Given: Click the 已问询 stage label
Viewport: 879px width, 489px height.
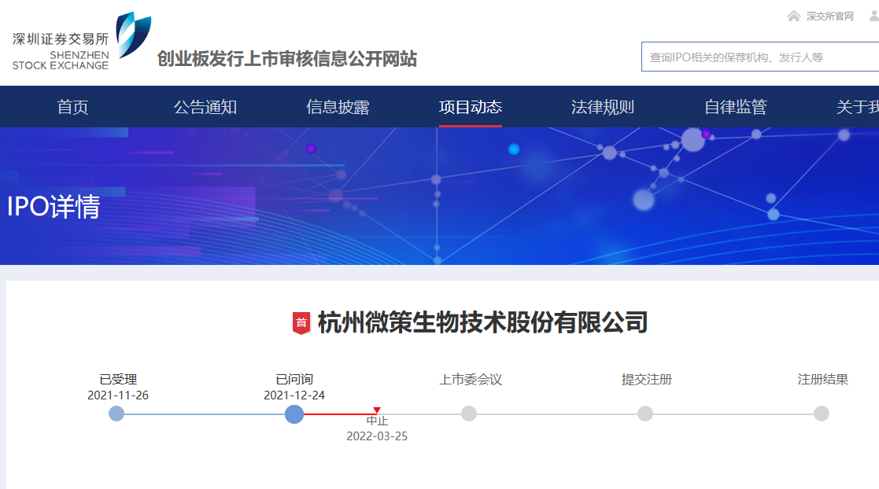Looking at the screenshot, I should coord(294,380).
